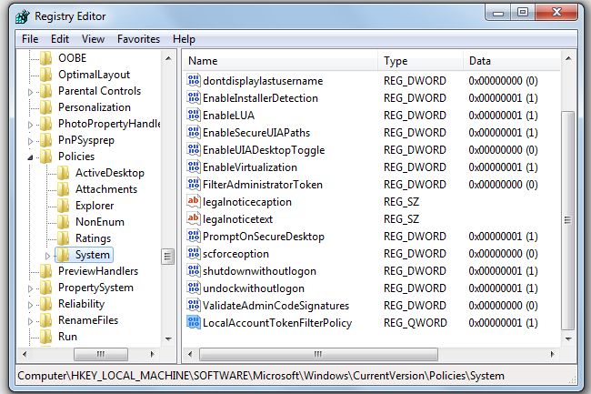Screen dimensions: 591x394
Task: Click the LocalAccountTokenFilterPolicy value icon
Action: pyautogui.click(x=194, y=323)
